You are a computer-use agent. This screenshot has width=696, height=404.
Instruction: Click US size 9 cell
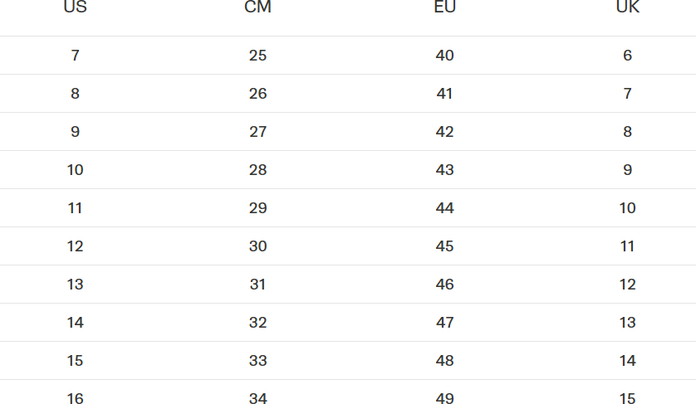(x=75, y=132)
